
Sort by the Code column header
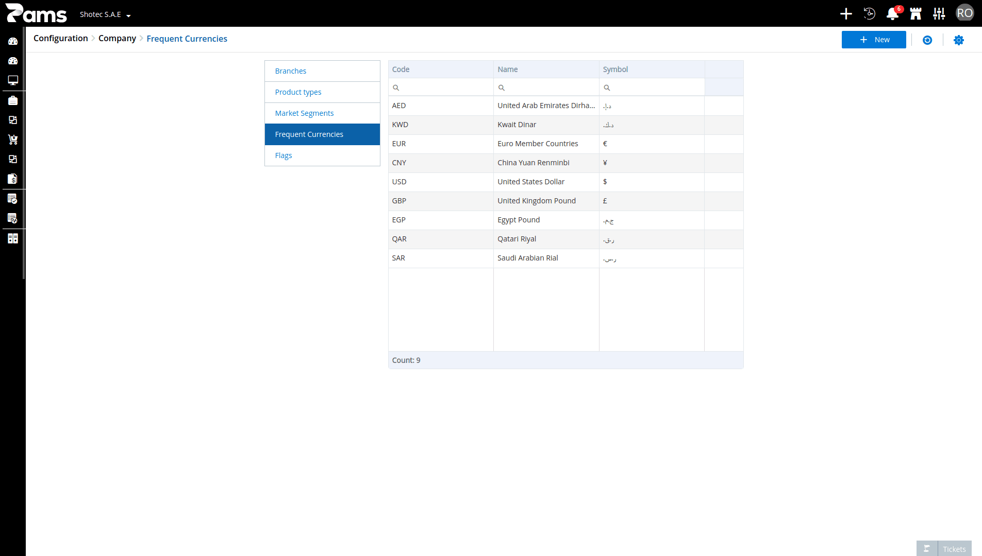tap(441, 69)
